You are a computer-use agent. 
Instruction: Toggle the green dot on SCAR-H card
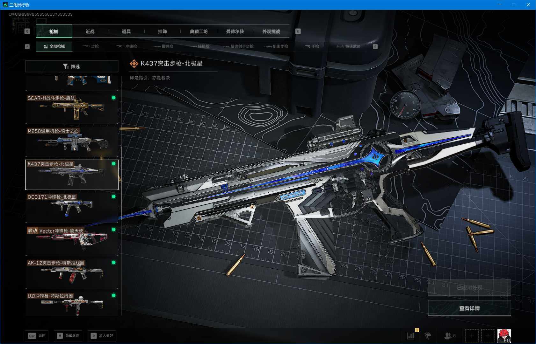113,98
